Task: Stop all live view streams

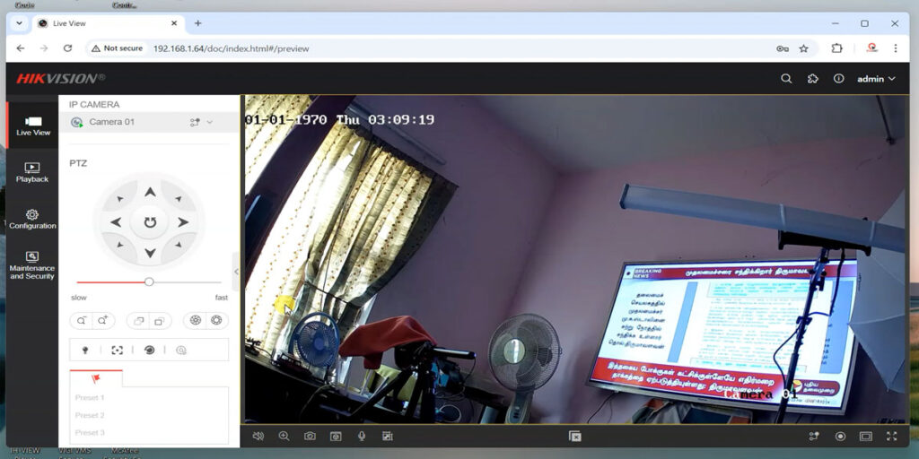Action: click(575, 436)
